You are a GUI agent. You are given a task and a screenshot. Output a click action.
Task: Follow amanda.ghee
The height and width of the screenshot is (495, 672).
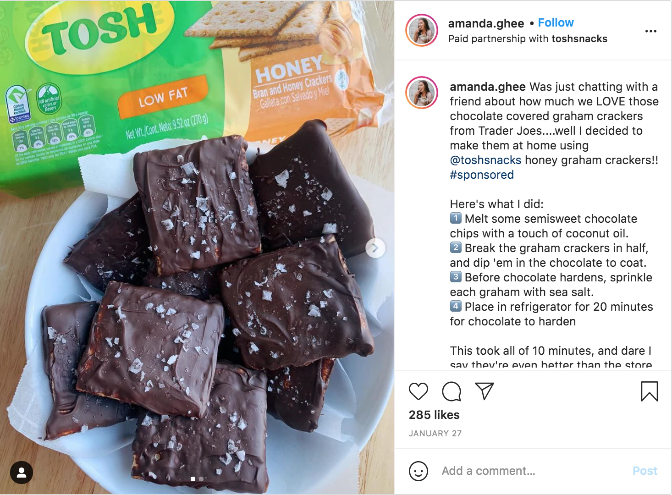(556, 23)
